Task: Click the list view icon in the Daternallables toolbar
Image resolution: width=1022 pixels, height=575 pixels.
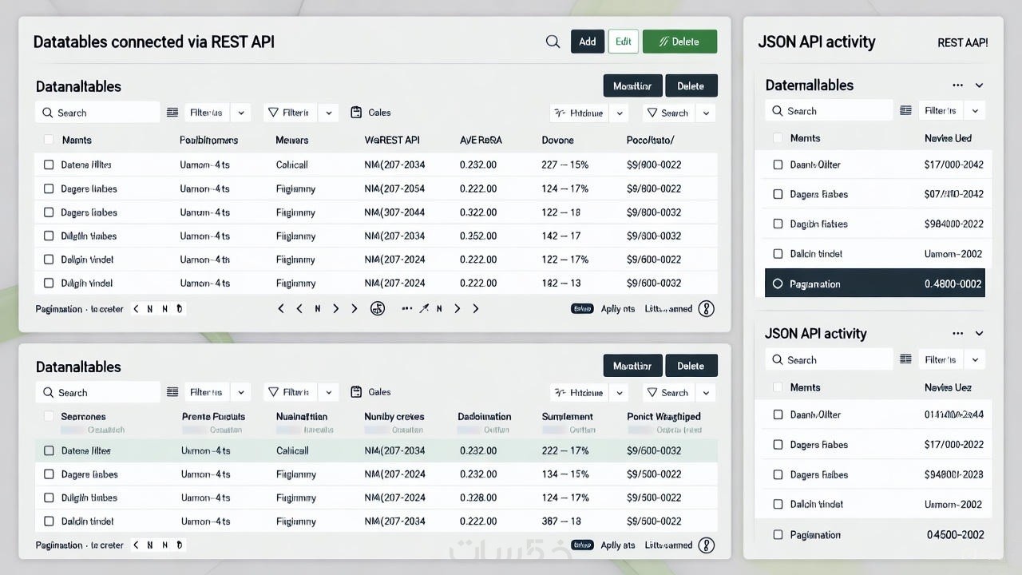Action: 905,111
